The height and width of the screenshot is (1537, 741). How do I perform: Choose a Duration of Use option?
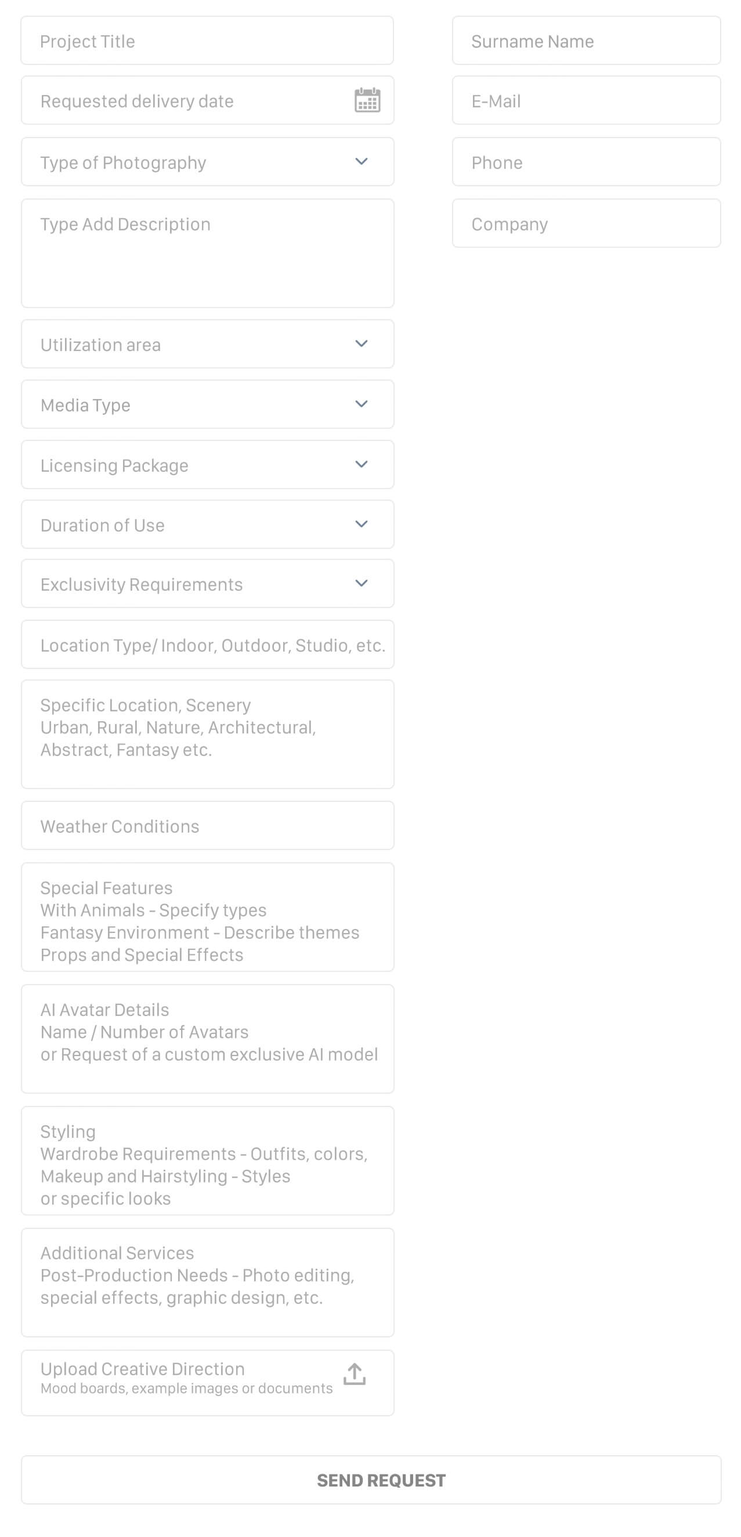tap(207, 525)
